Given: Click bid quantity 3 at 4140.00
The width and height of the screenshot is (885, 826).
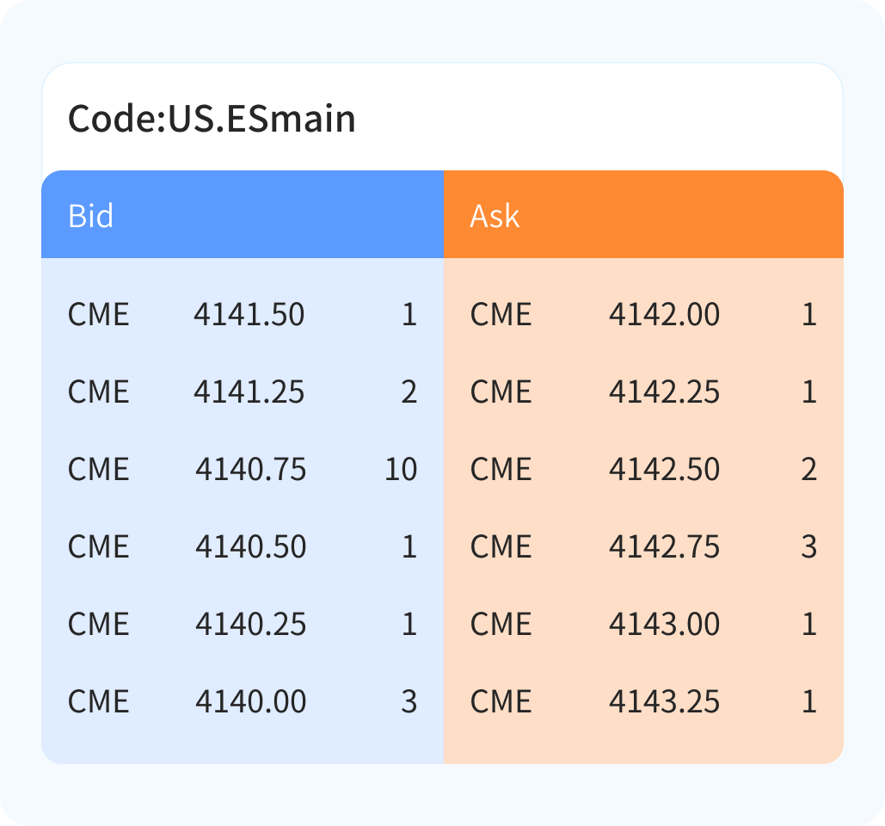Looking at the screenshot, I should click(409, 702).
